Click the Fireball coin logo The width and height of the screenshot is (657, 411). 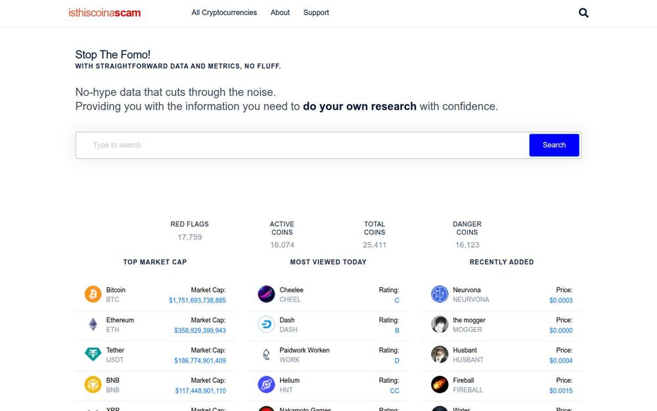point(440,385)
